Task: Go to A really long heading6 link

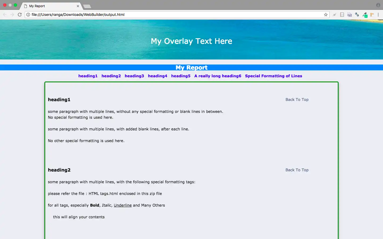Action: click(218, 76)
